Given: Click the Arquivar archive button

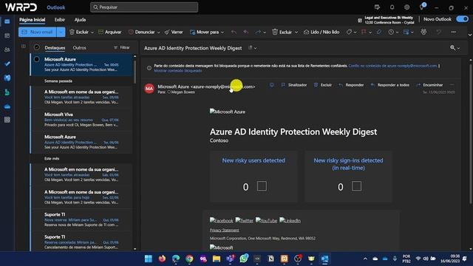Looking at the screenshot, I should pyautogui.click(x=110, y=32).
